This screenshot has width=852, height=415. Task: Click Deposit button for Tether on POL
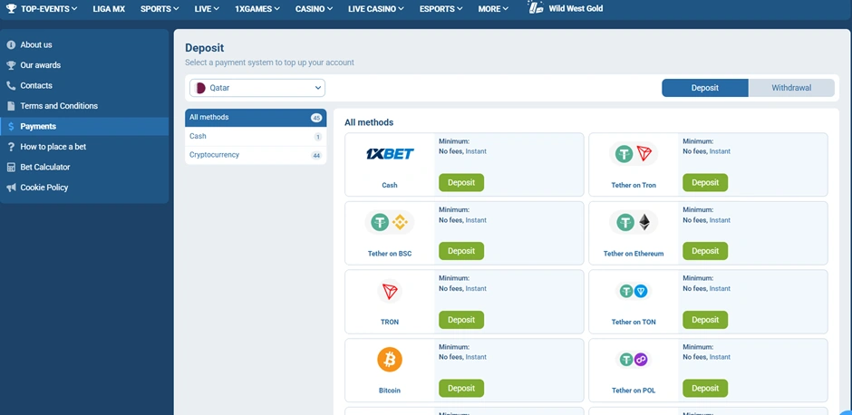point(705,389)
